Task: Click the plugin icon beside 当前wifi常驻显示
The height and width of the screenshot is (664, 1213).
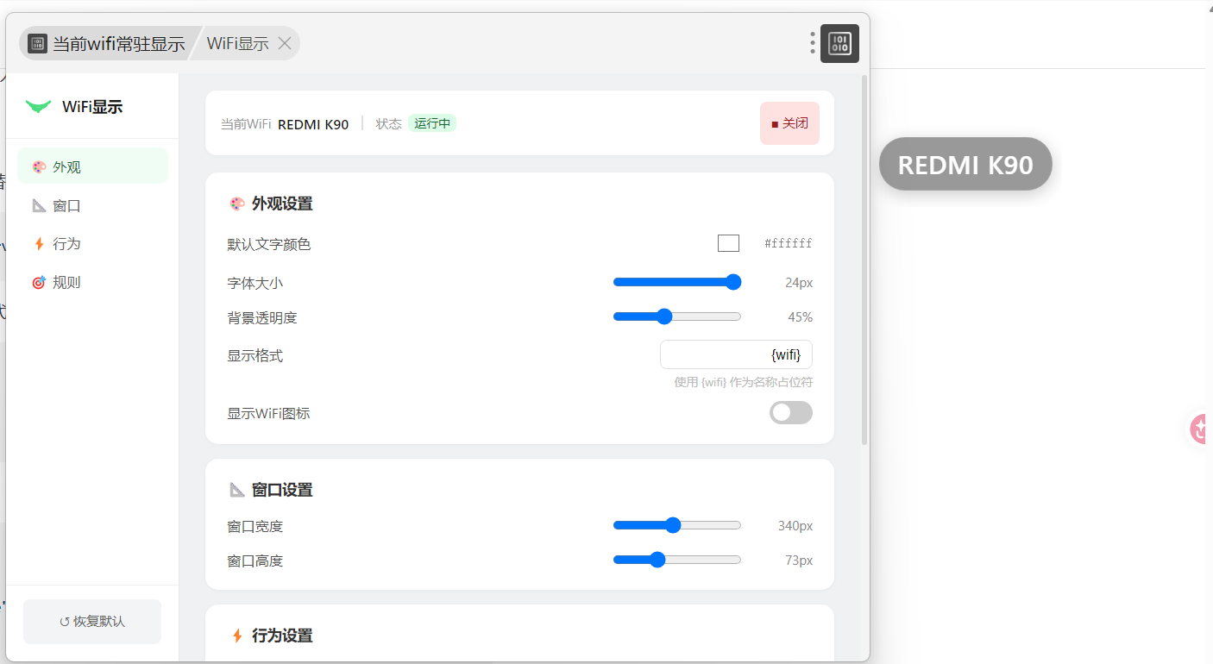Action: point(37,43)
